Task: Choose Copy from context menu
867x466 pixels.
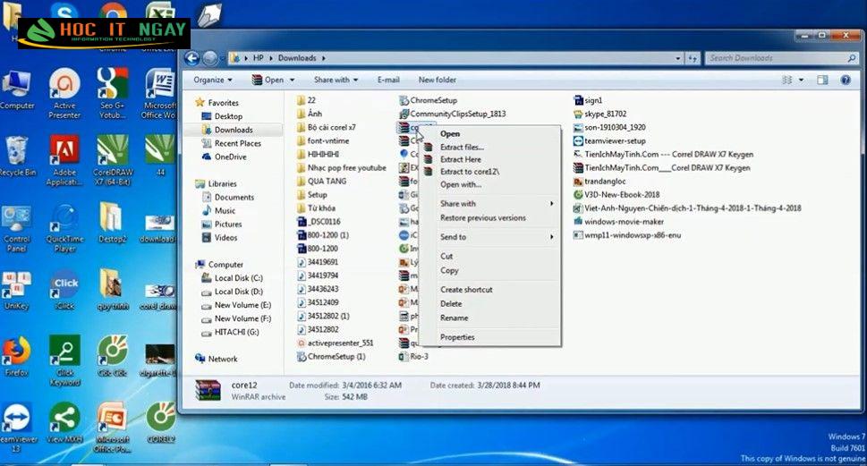Action: tap(490, 271)
